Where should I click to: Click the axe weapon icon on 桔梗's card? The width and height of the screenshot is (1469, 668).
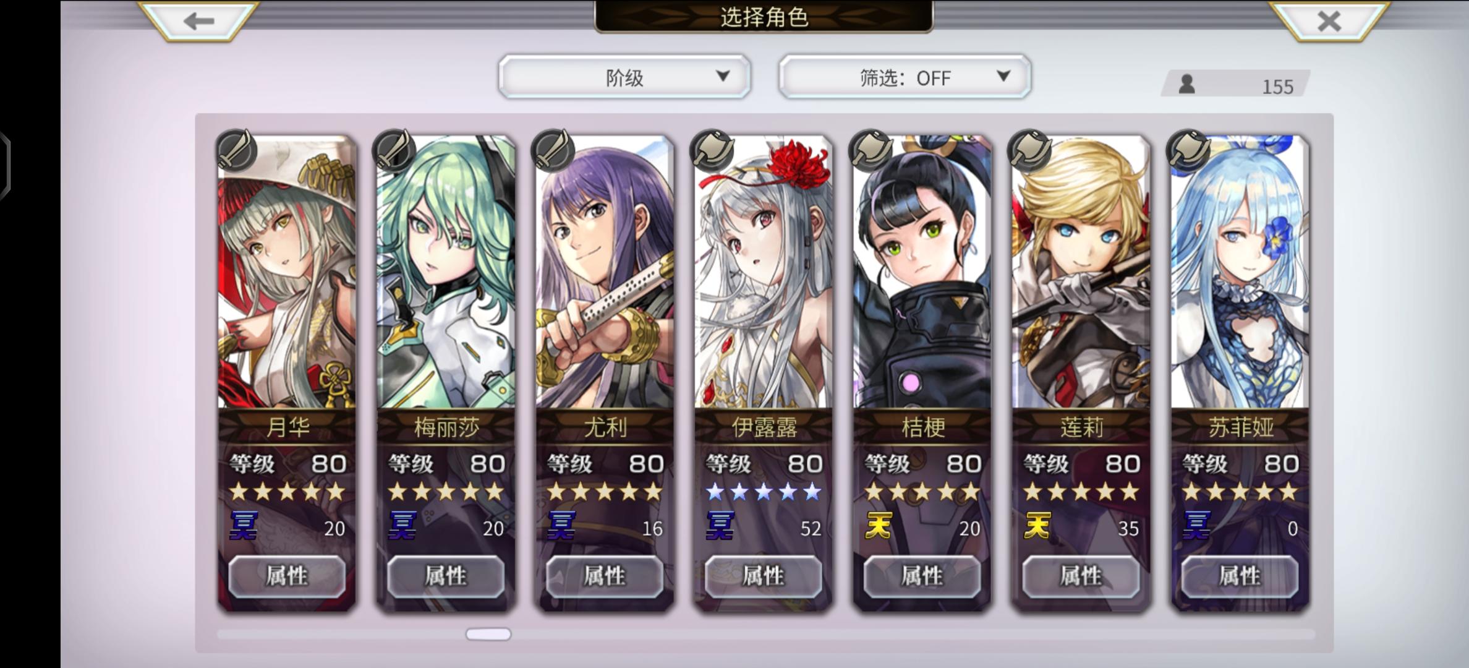(x=871, y=150)
